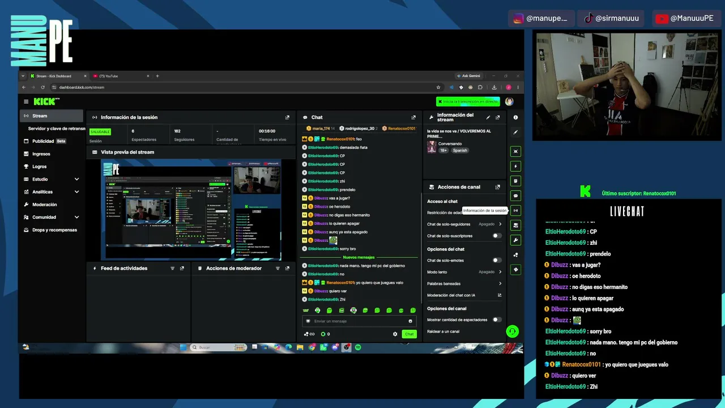This screenshot has height=408, width=725.
Task: Toggle the lightning activity feed icon in right rail
Action: tap(515, 166)
